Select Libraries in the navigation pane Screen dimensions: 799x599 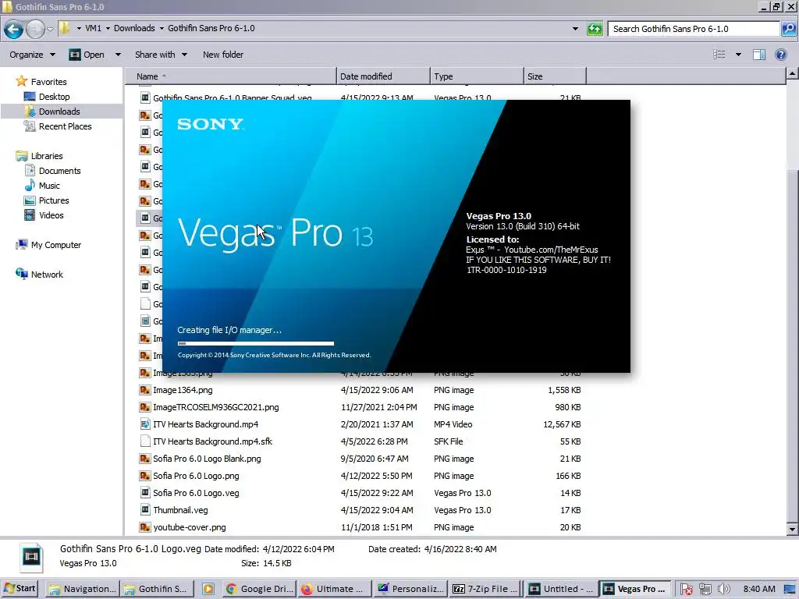39,156
